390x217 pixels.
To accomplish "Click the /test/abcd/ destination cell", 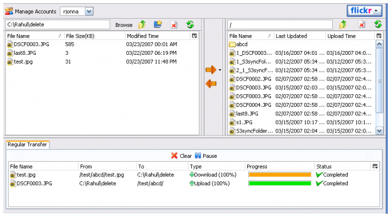I will pos(150,184).
